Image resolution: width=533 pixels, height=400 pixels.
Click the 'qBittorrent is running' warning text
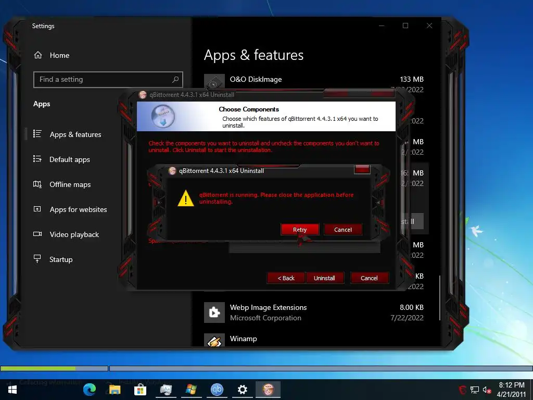click(276, 198)
